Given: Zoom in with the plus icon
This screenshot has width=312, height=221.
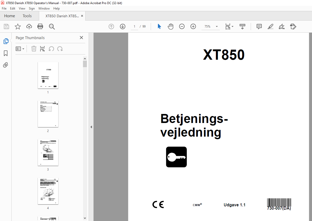Looking at the screenshot, I should [193, 26].
